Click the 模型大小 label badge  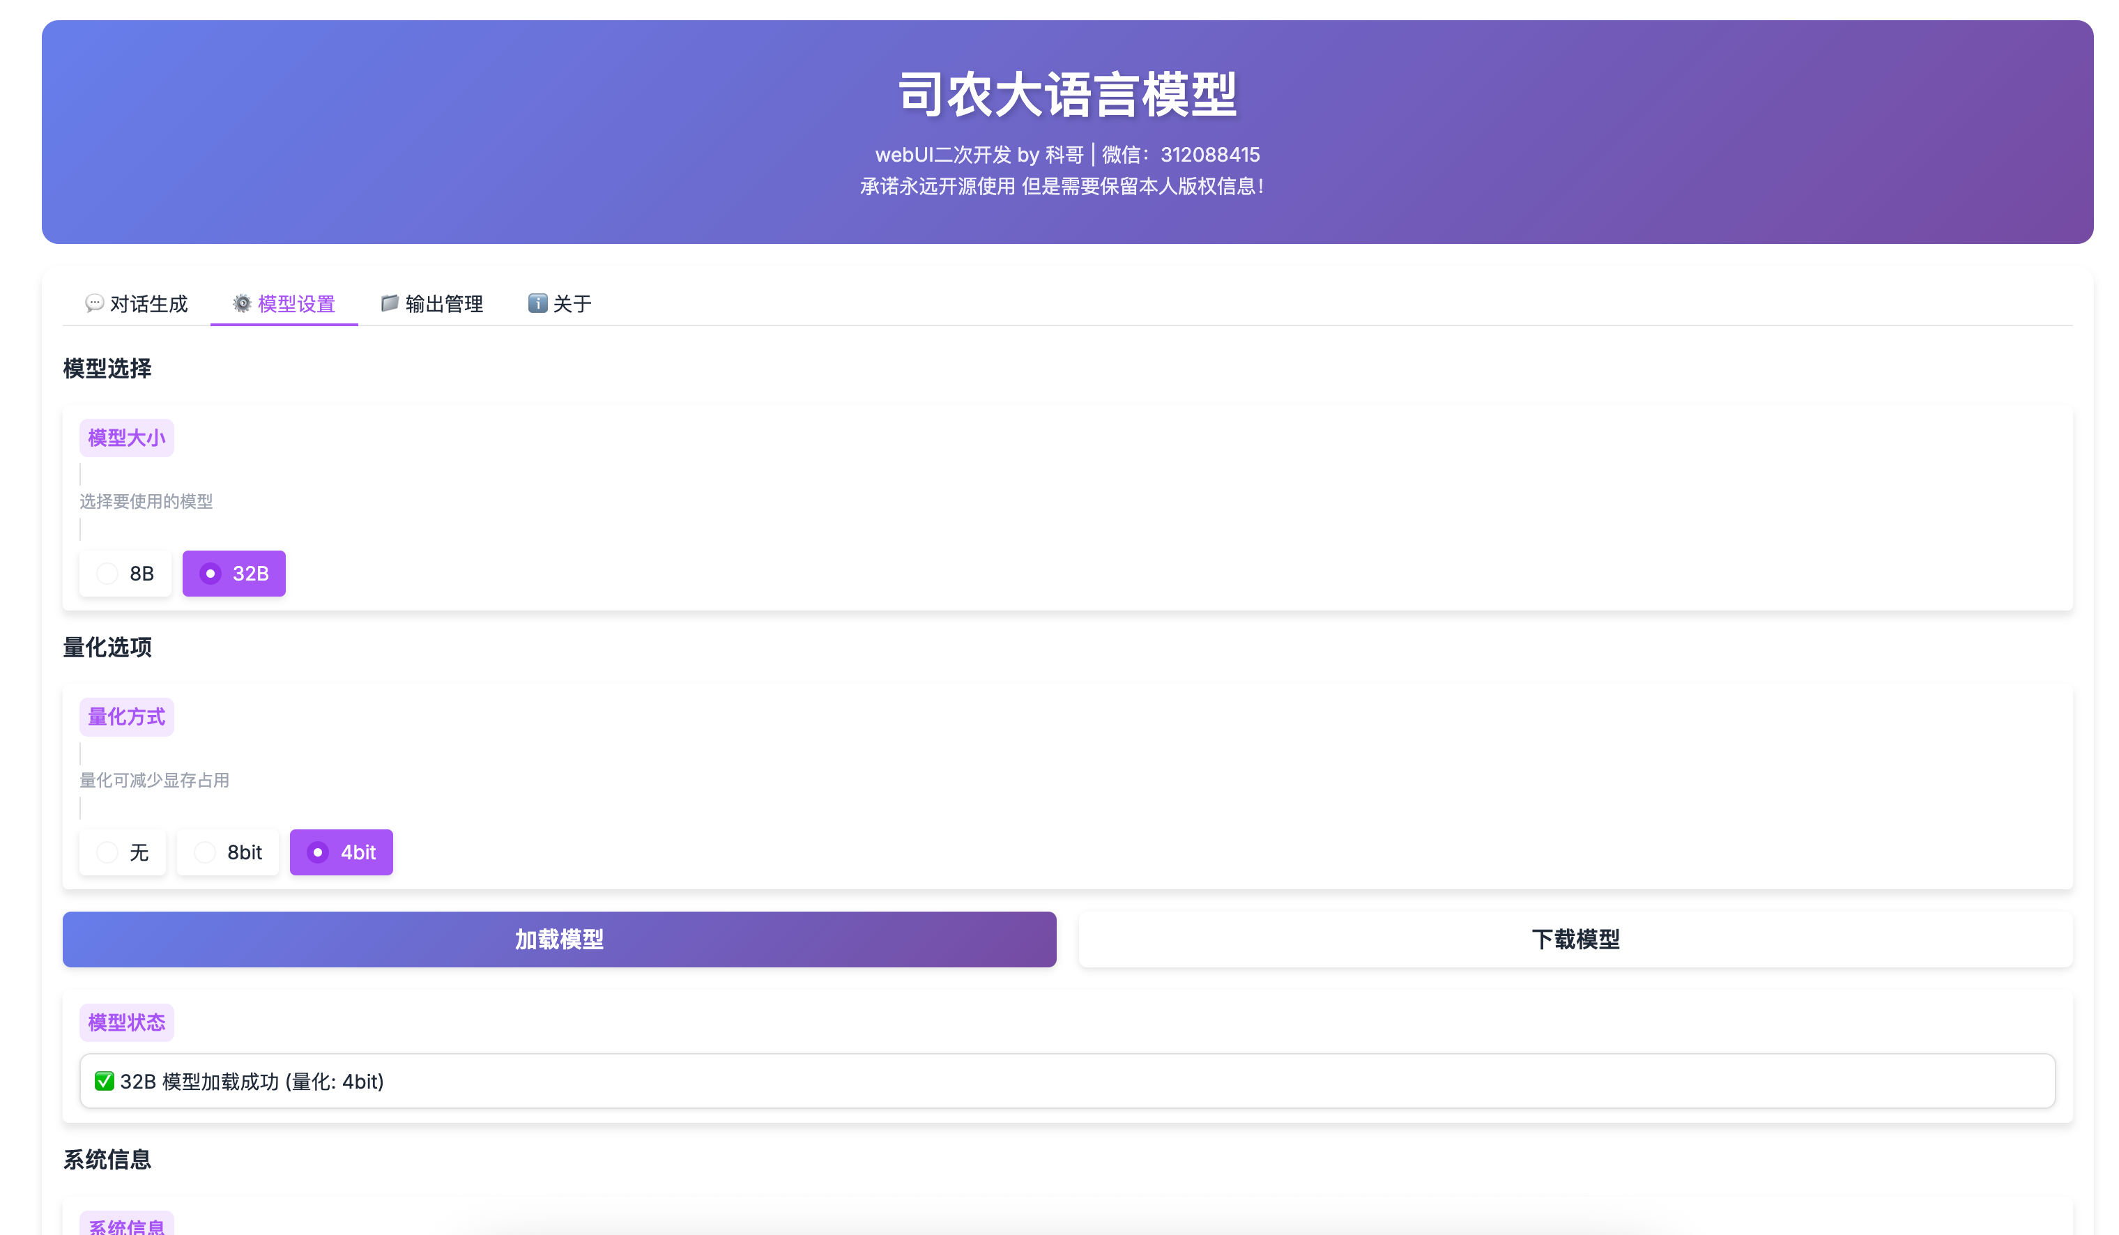127,438
